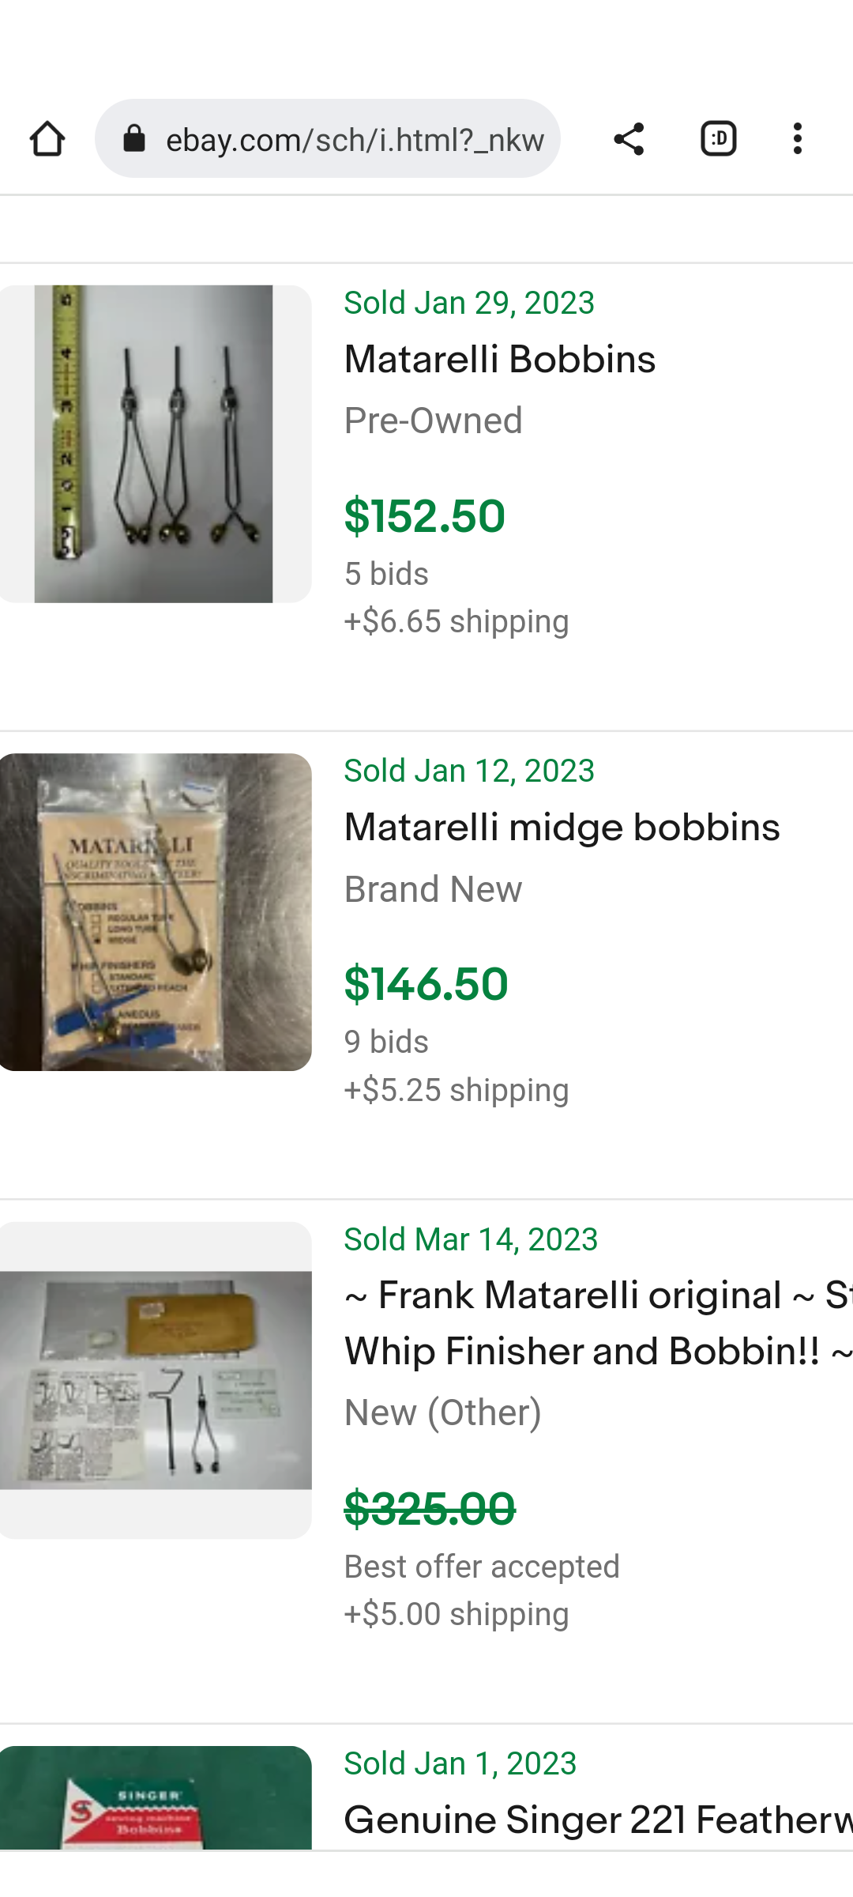Open the Genuine Singer 221 Featherweight listing
853x1897 pixels.
pyautogui.click(x=597, y=1820)
